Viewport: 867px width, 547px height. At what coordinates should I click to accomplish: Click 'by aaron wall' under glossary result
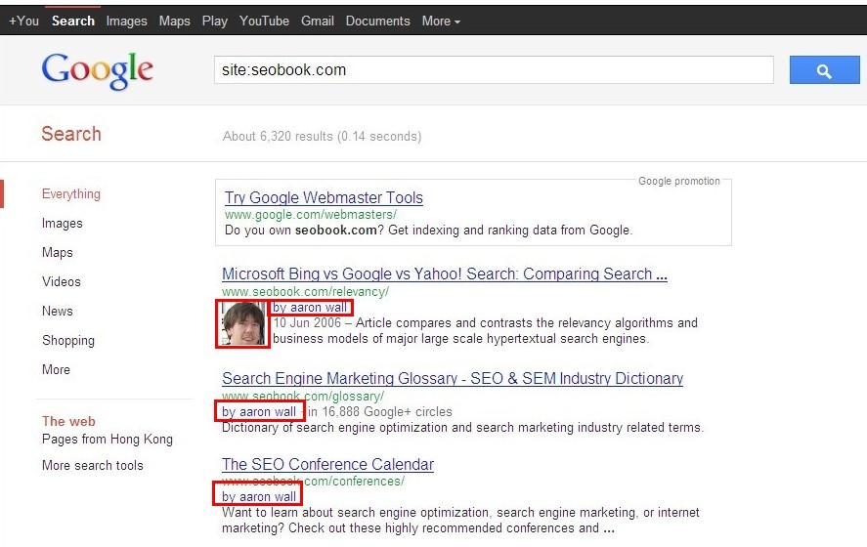259,411
